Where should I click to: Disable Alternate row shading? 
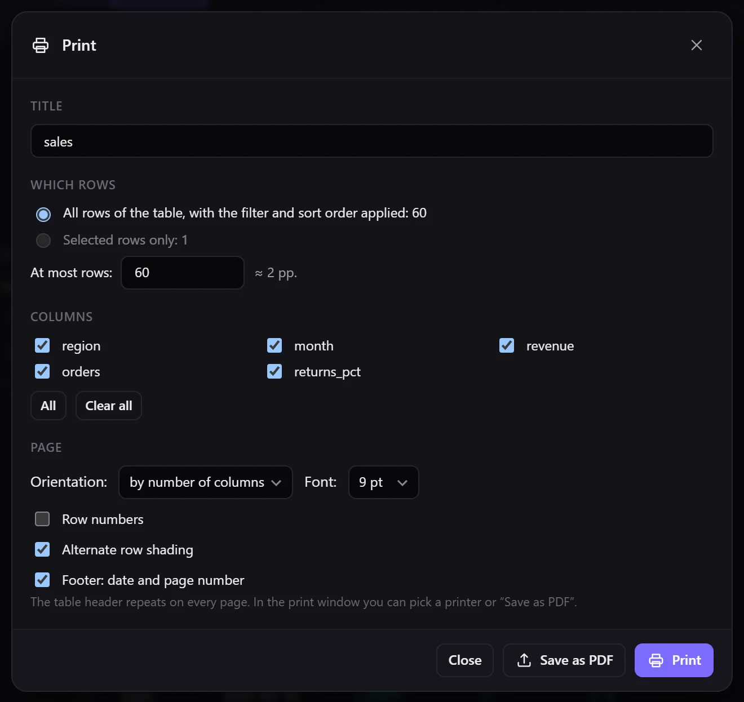42,549
